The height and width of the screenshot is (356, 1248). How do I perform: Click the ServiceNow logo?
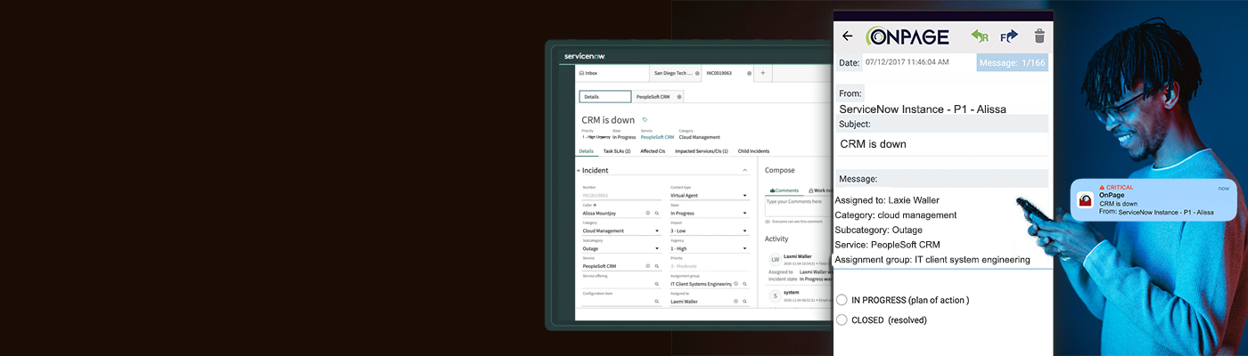point(585,56)
